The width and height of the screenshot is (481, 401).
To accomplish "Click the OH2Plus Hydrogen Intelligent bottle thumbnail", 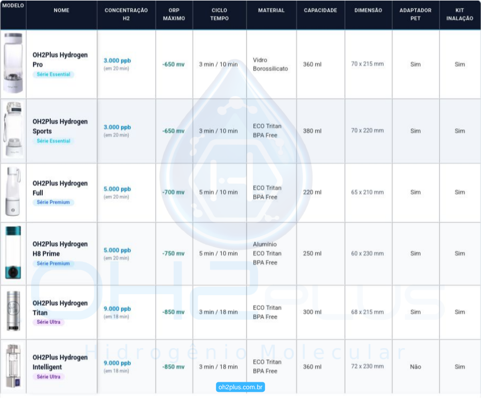I will click(13, 366).
